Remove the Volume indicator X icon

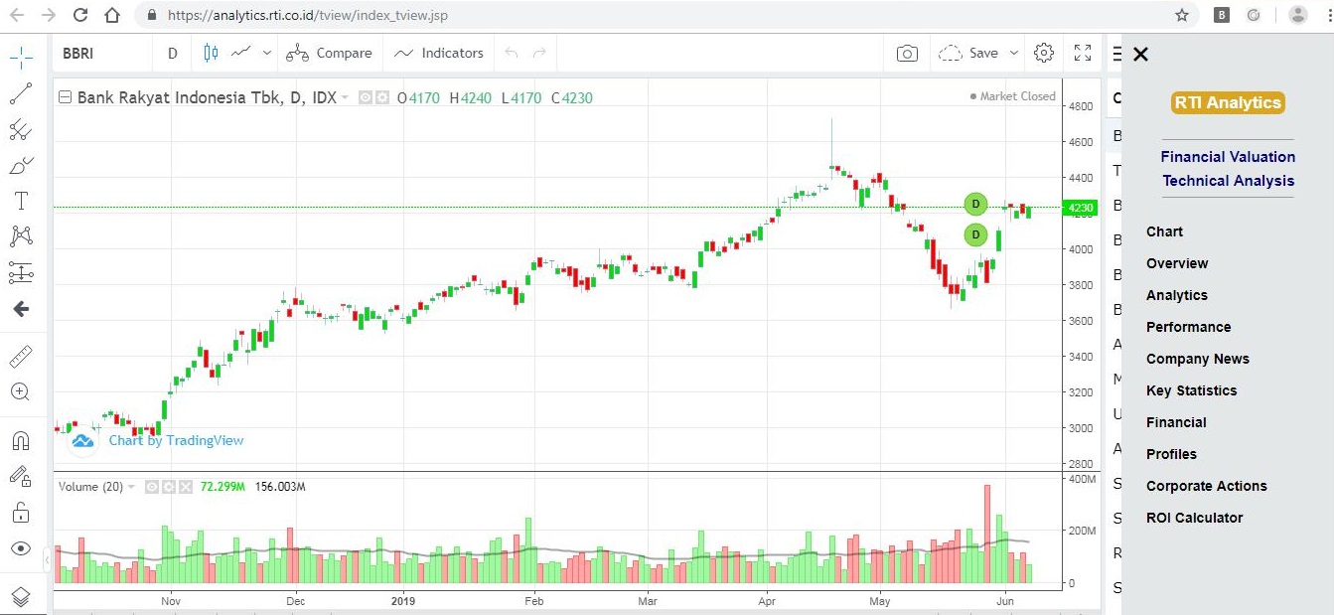tap(184, 487)
